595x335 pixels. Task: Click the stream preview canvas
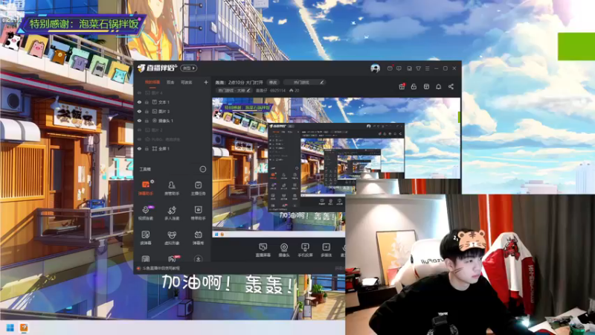(336, 167)
